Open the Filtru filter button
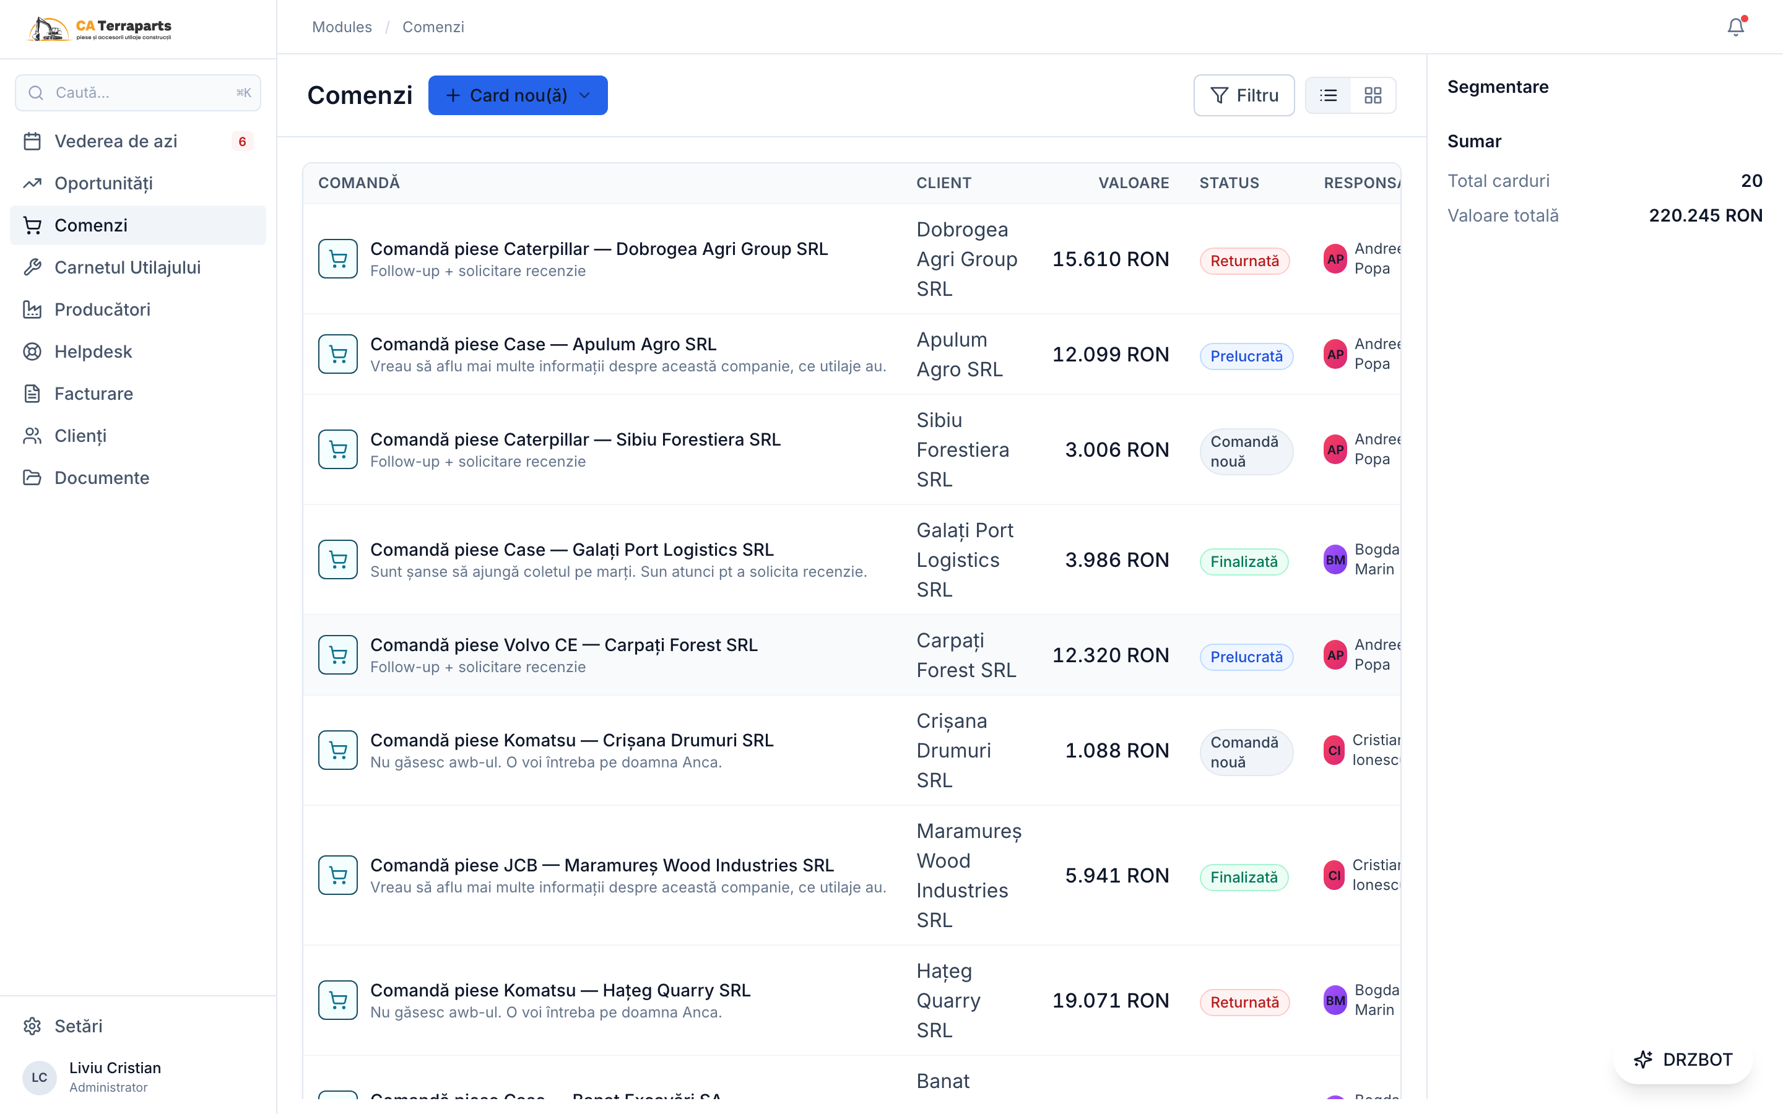The width and height of the screenshot is (1783, 1114). tap(1244, 95)
